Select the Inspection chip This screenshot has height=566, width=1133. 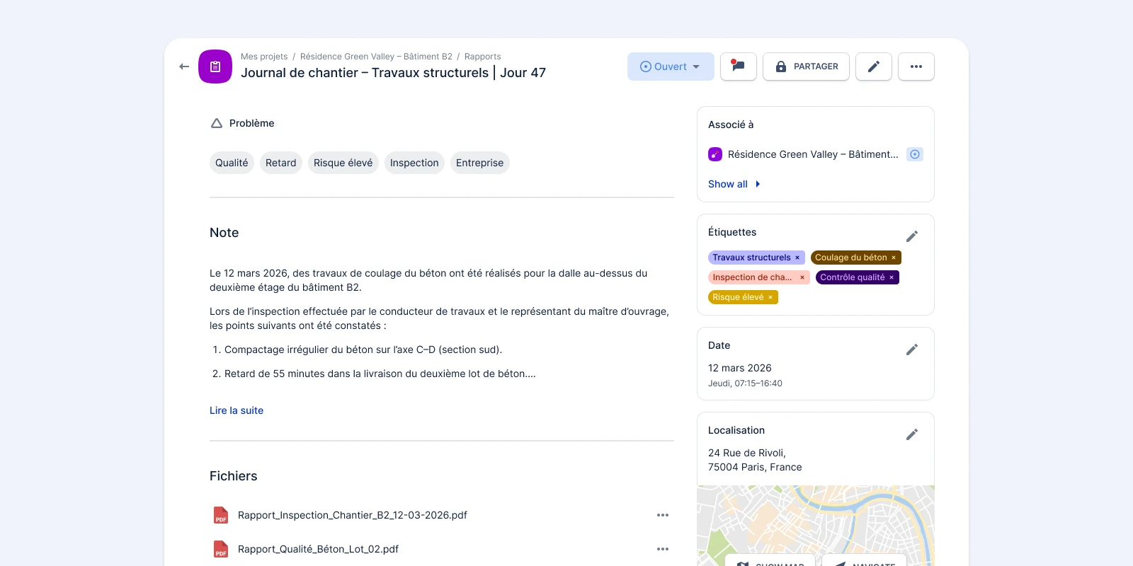tap(414, 163)
